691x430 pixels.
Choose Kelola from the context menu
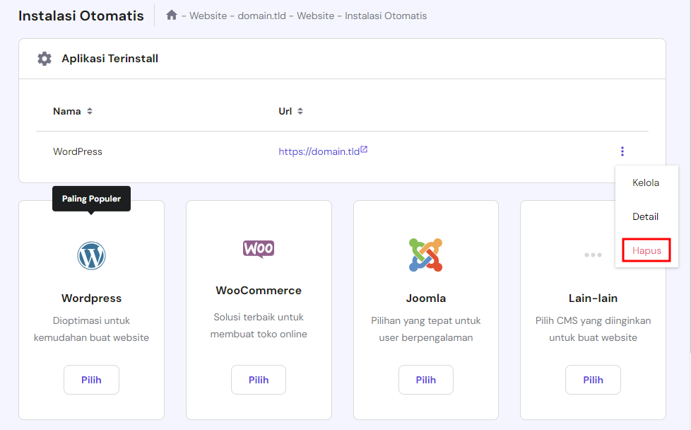646,182
